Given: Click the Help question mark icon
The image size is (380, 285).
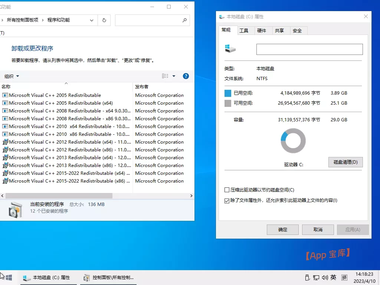Looking at the screenshot, I should (x=186, y=76).
